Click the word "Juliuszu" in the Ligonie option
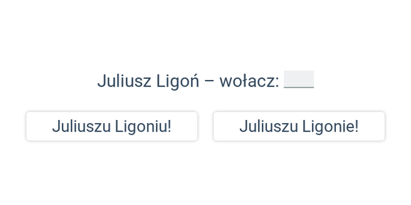The height and width of the screenshot is (205, 411). (x=269, y=127)
